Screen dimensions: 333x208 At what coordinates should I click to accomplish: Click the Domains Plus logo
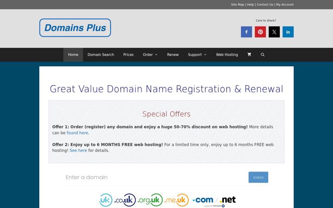click(x=75, y=28)
